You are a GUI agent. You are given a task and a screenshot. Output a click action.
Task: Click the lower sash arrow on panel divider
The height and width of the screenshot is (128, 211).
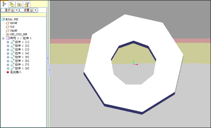pyautogui.click(x=49, y=70)
